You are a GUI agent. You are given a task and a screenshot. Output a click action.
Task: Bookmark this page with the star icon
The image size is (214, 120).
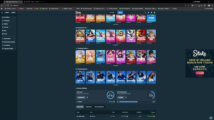pyautogui.click(x=188, y=5)
